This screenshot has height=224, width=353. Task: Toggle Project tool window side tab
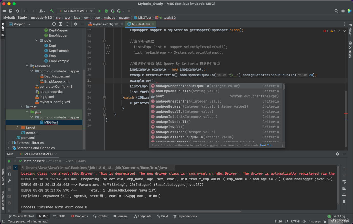[3, 30]
